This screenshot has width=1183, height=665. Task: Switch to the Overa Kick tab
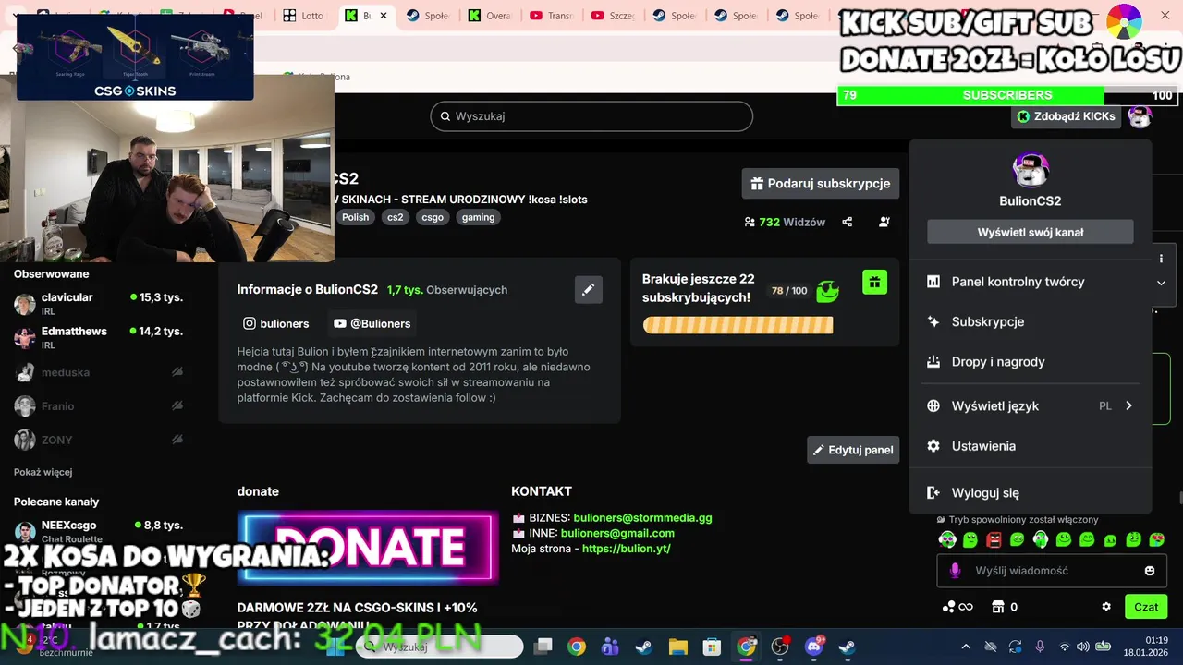[x=490, y=16]
